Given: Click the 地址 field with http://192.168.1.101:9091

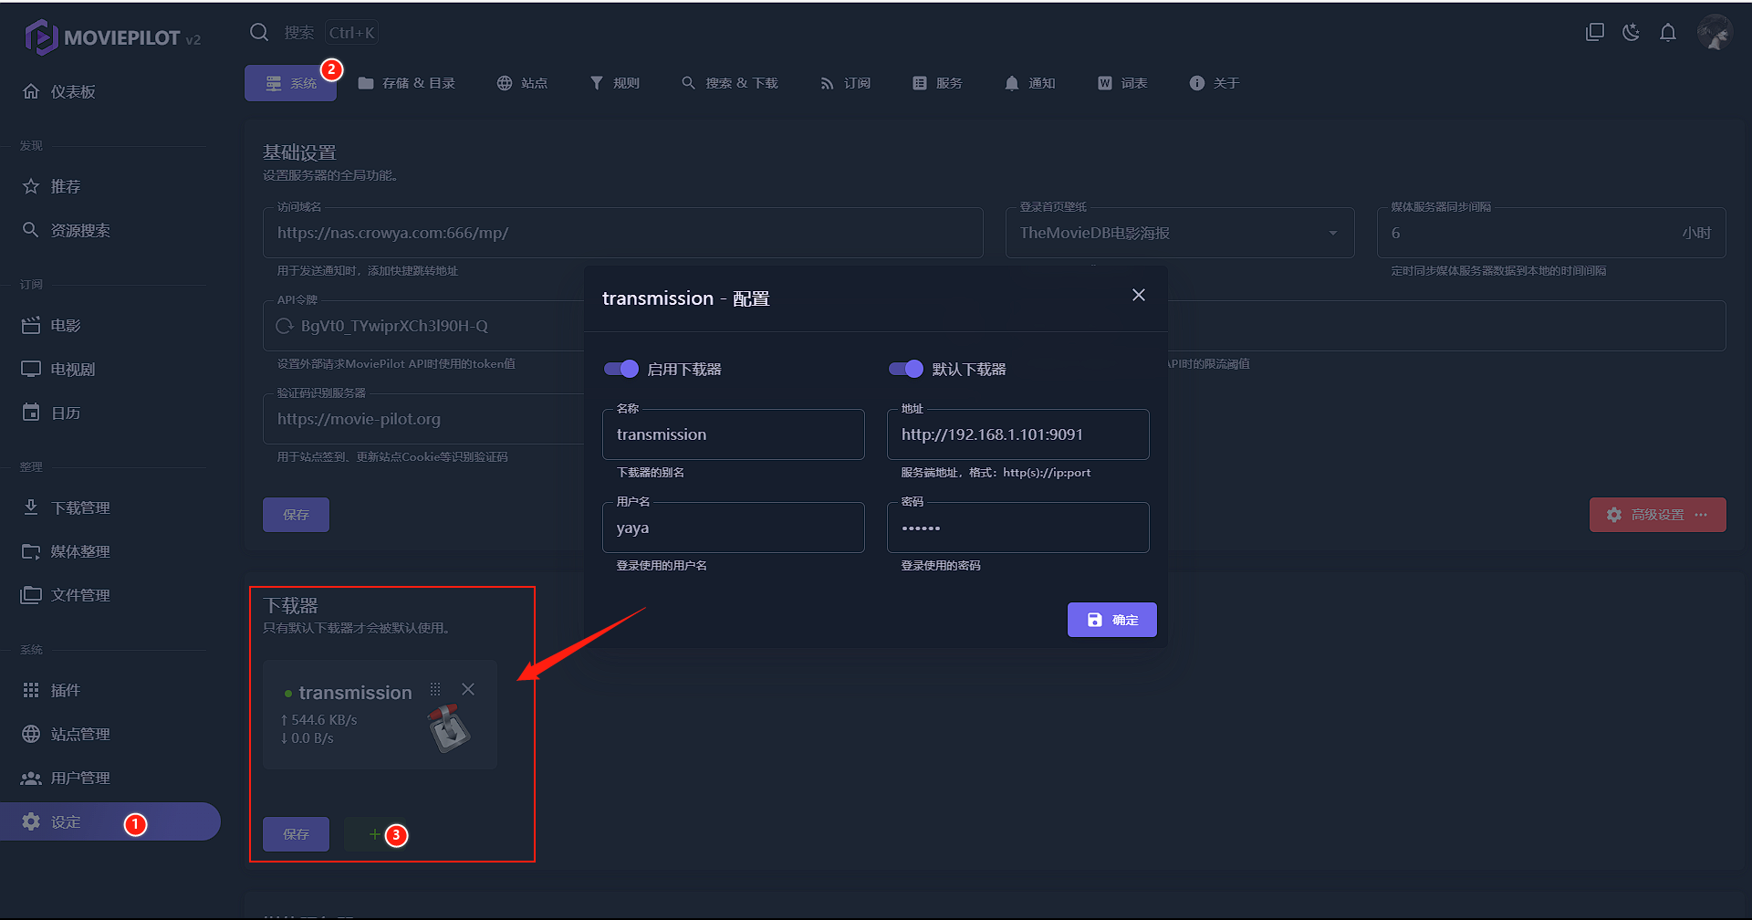Looking at the screenshot, I should tap(1018, 434).
